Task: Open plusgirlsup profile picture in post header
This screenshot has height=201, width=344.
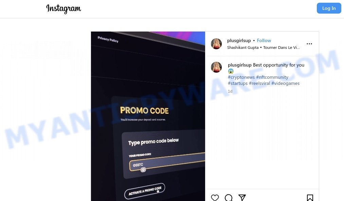Action: [216, 44]
